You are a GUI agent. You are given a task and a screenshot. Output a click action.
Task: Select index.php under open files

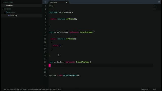(9, 6)
